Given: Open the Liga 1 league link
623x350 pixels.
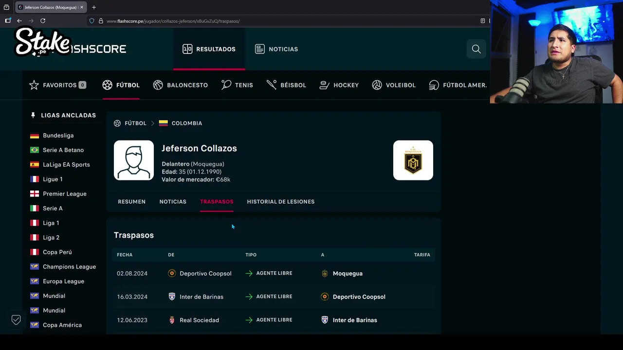Looking at the screenshot, I should 51,223.
